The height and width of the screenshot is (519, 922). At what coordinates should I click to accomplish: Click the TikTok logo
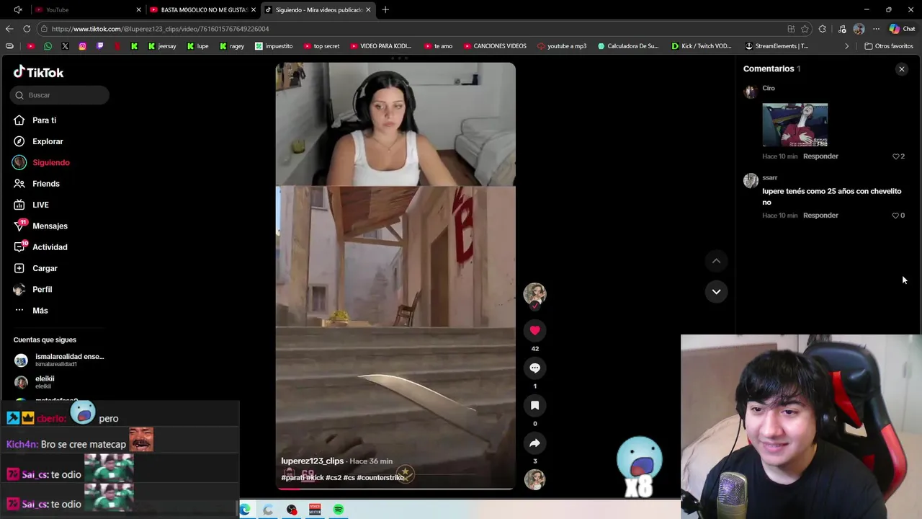(39, 72)
